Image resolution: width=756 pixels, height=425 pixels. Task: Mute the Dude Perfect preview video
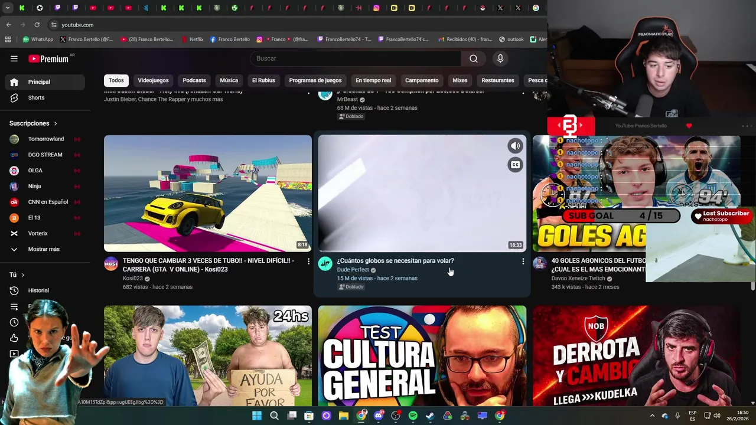tap(516, 146)
